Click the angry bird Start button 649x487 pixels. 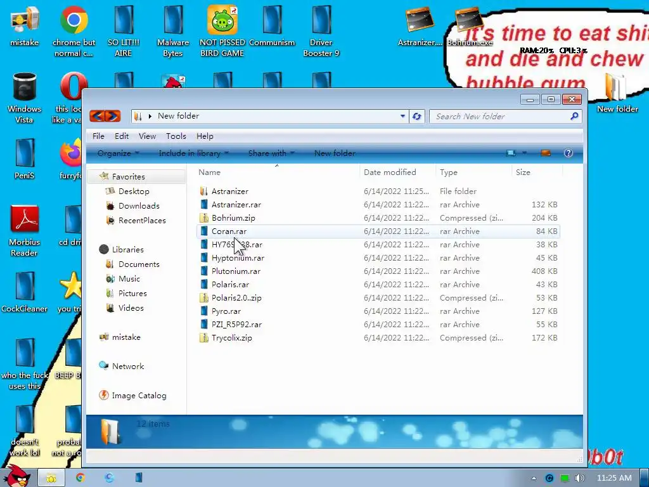click(17, 476)
